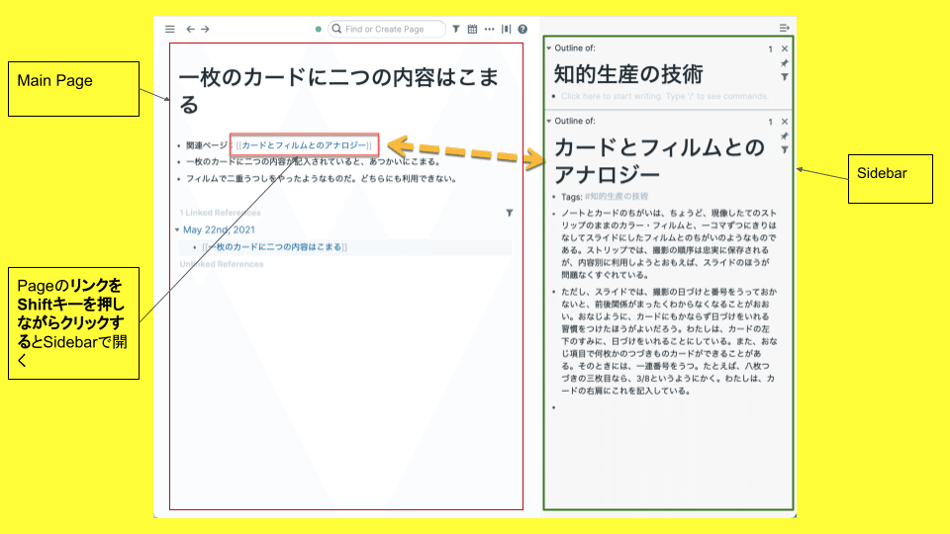Click the green sync status dot
The width and height of the screenshot is (950, 534).
coord(318,29)
